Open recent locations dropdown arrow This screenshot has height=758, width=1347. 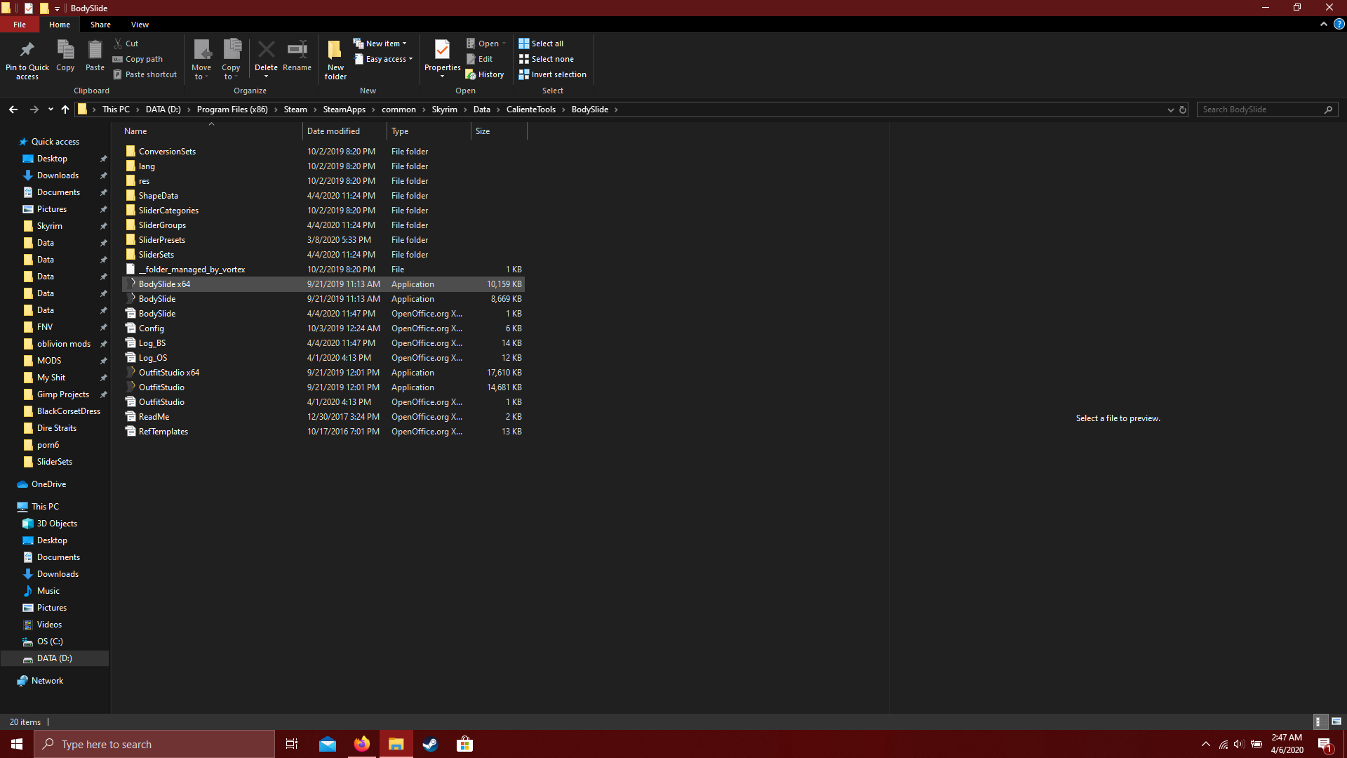(51, 109)
